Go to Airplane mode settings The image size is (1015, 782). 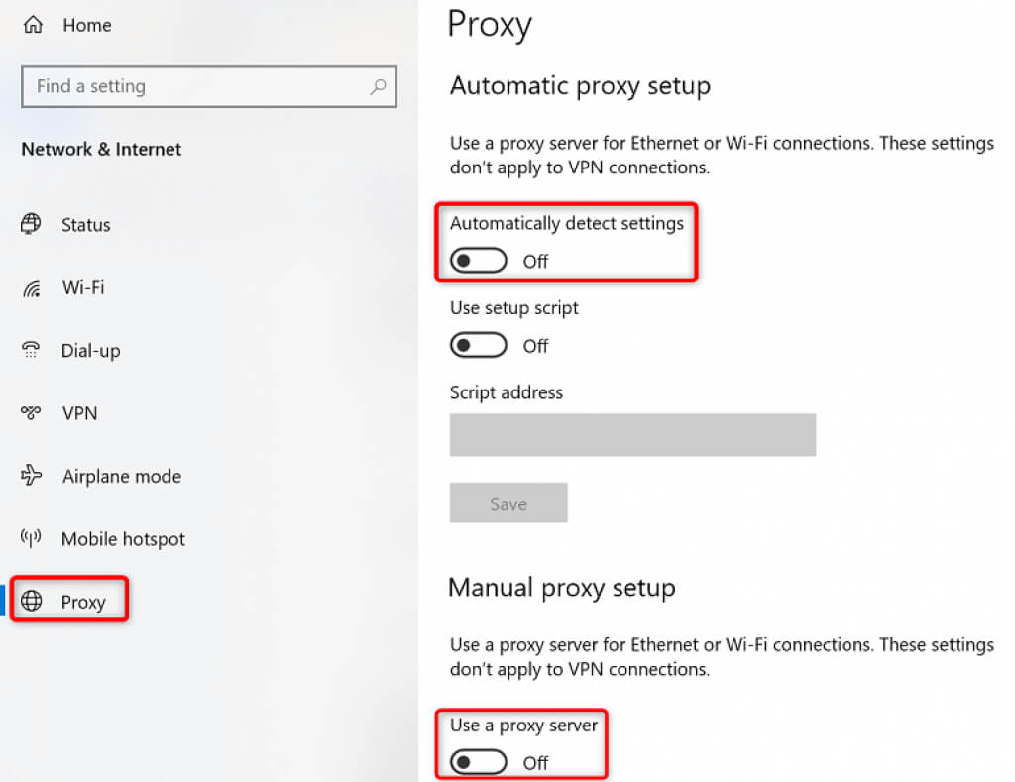point(121,477)
